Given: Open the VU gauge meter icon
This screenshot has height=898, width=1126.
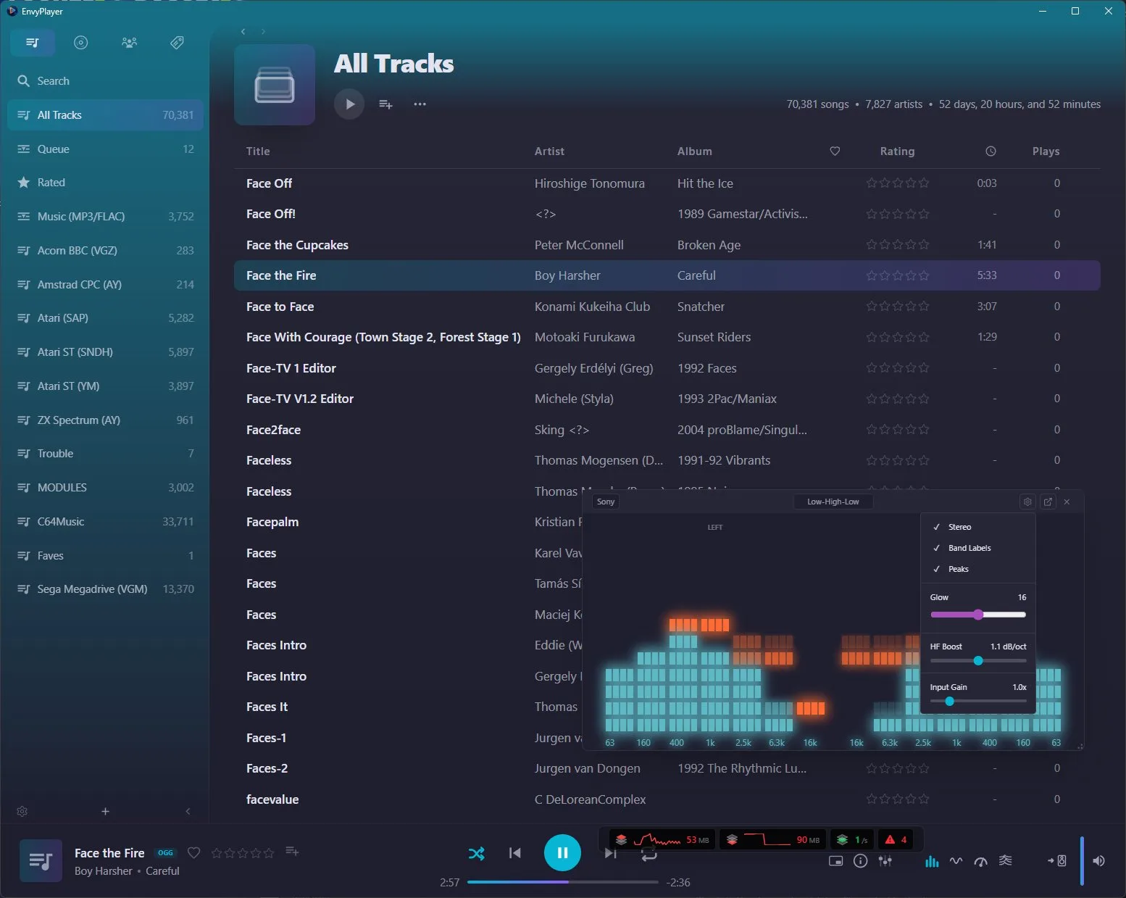Looking at the screenshot, I should tap(980, 861).
